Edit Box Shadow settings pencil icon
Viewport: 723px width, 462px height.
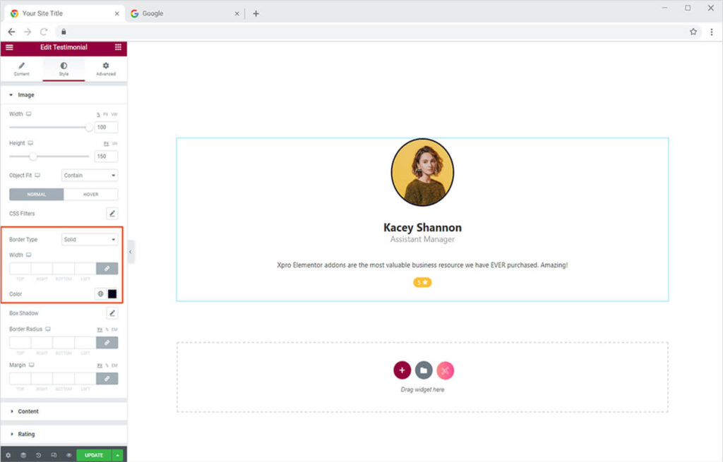[112, 313]
